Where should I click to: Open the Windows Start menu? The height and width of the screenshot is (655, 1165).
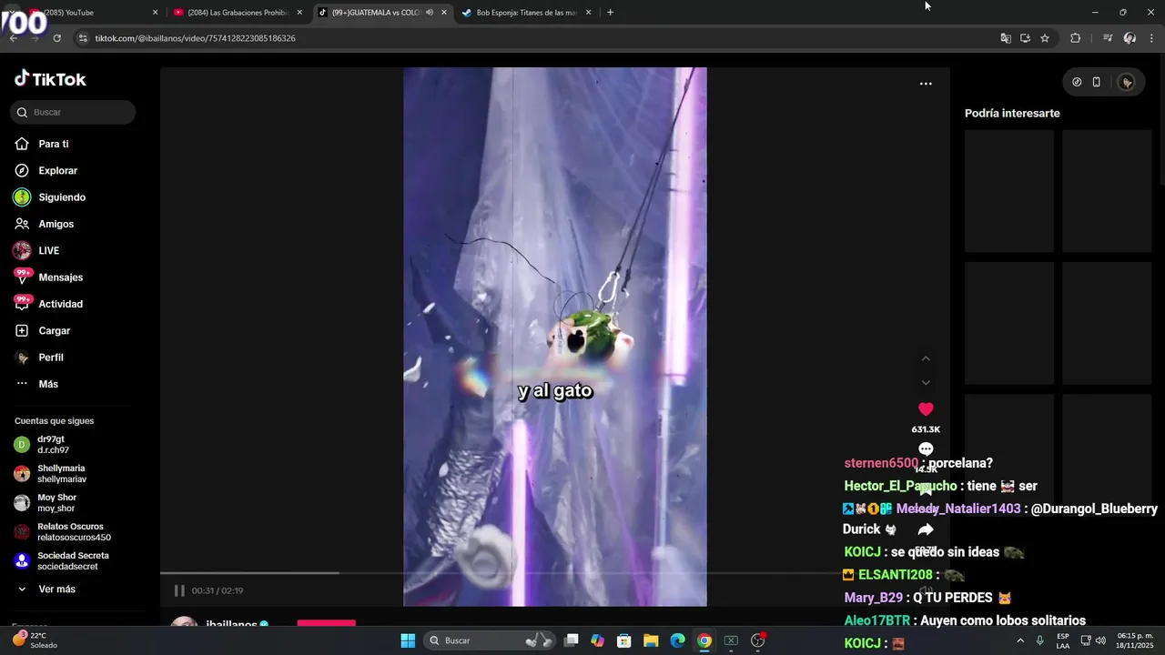coord(408,640)
